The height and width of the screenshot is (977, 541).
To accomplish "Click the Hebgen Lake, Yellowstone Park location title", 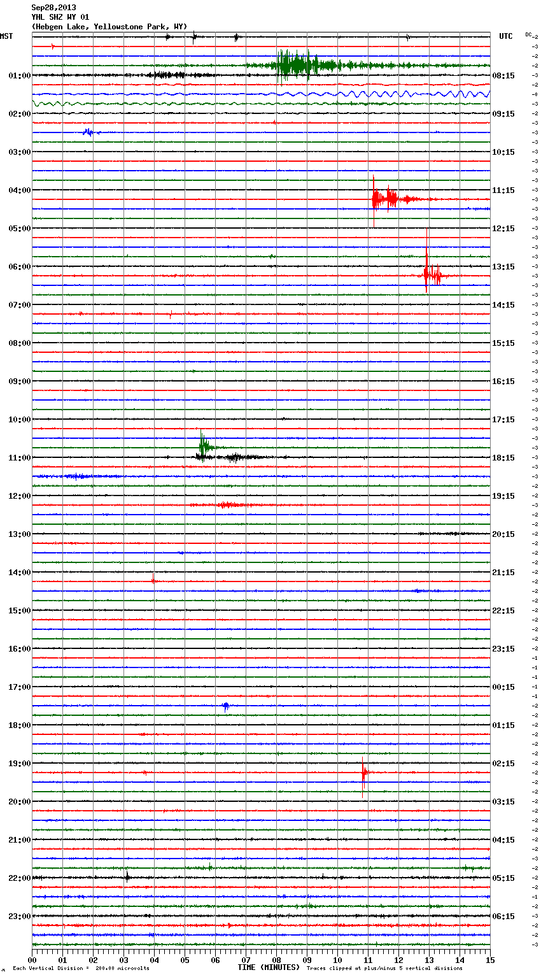I will [109, 27].
